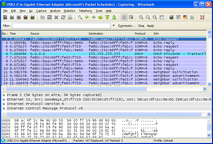Edit capture filter icon
The width and height of the screenshot is (213, 144).
click(172, 17)
